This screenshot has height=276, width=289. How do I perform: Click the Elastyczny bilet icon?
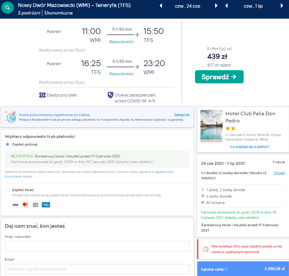pos(42,95)
